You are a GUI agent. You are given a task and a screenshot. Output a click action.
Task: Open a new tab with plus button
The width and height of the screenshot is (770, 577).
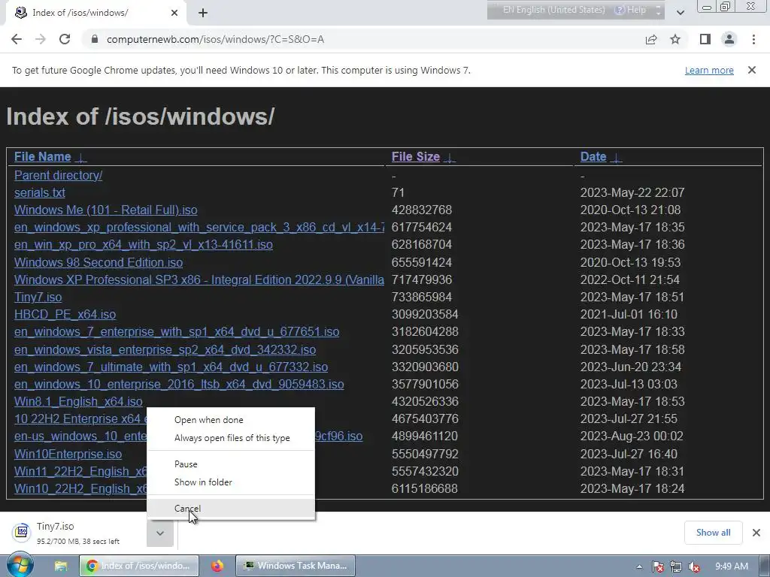click(x=203, y=14)
